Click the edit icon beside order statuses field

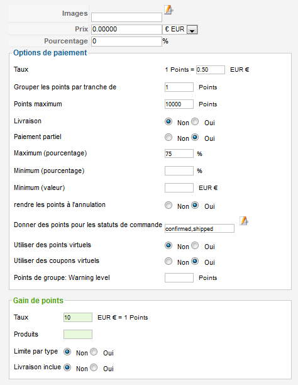point(243,221)
